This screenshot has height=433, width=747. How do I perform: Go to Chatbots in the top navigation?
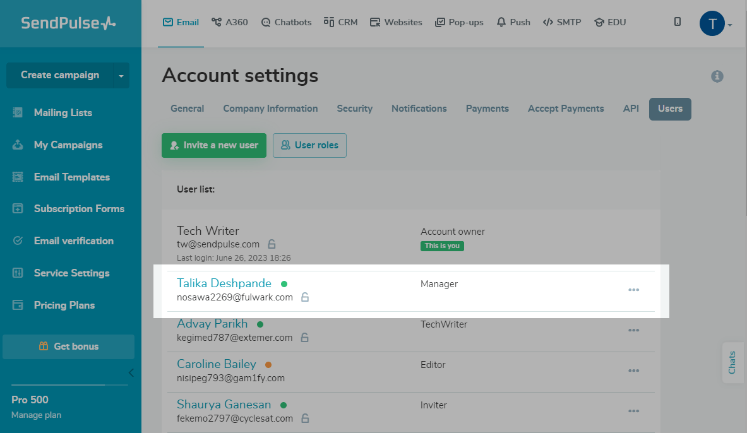coord(286,22)
